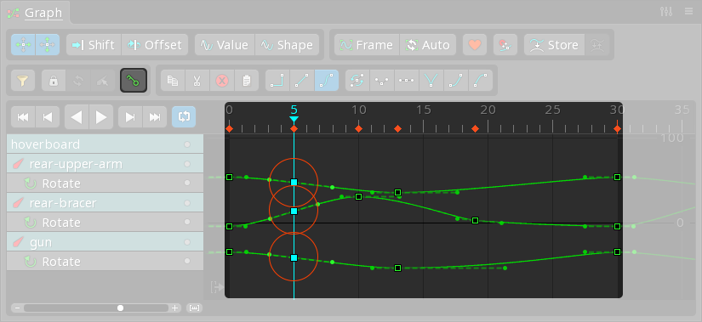The image size is (702, 322).
Task: Toggle the Auto frame button
Action: [428, 45]
